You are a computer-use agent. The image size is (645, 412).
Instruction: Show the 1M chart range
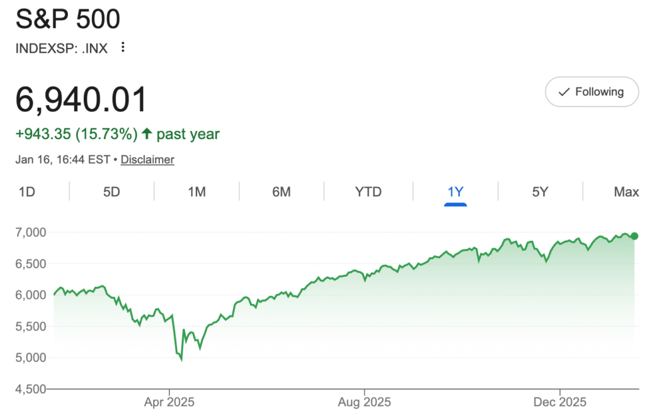pyautogui.click(x=197, y=192)
